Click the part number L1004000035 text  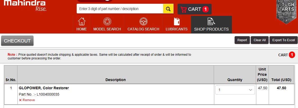[x=39, y=94]
